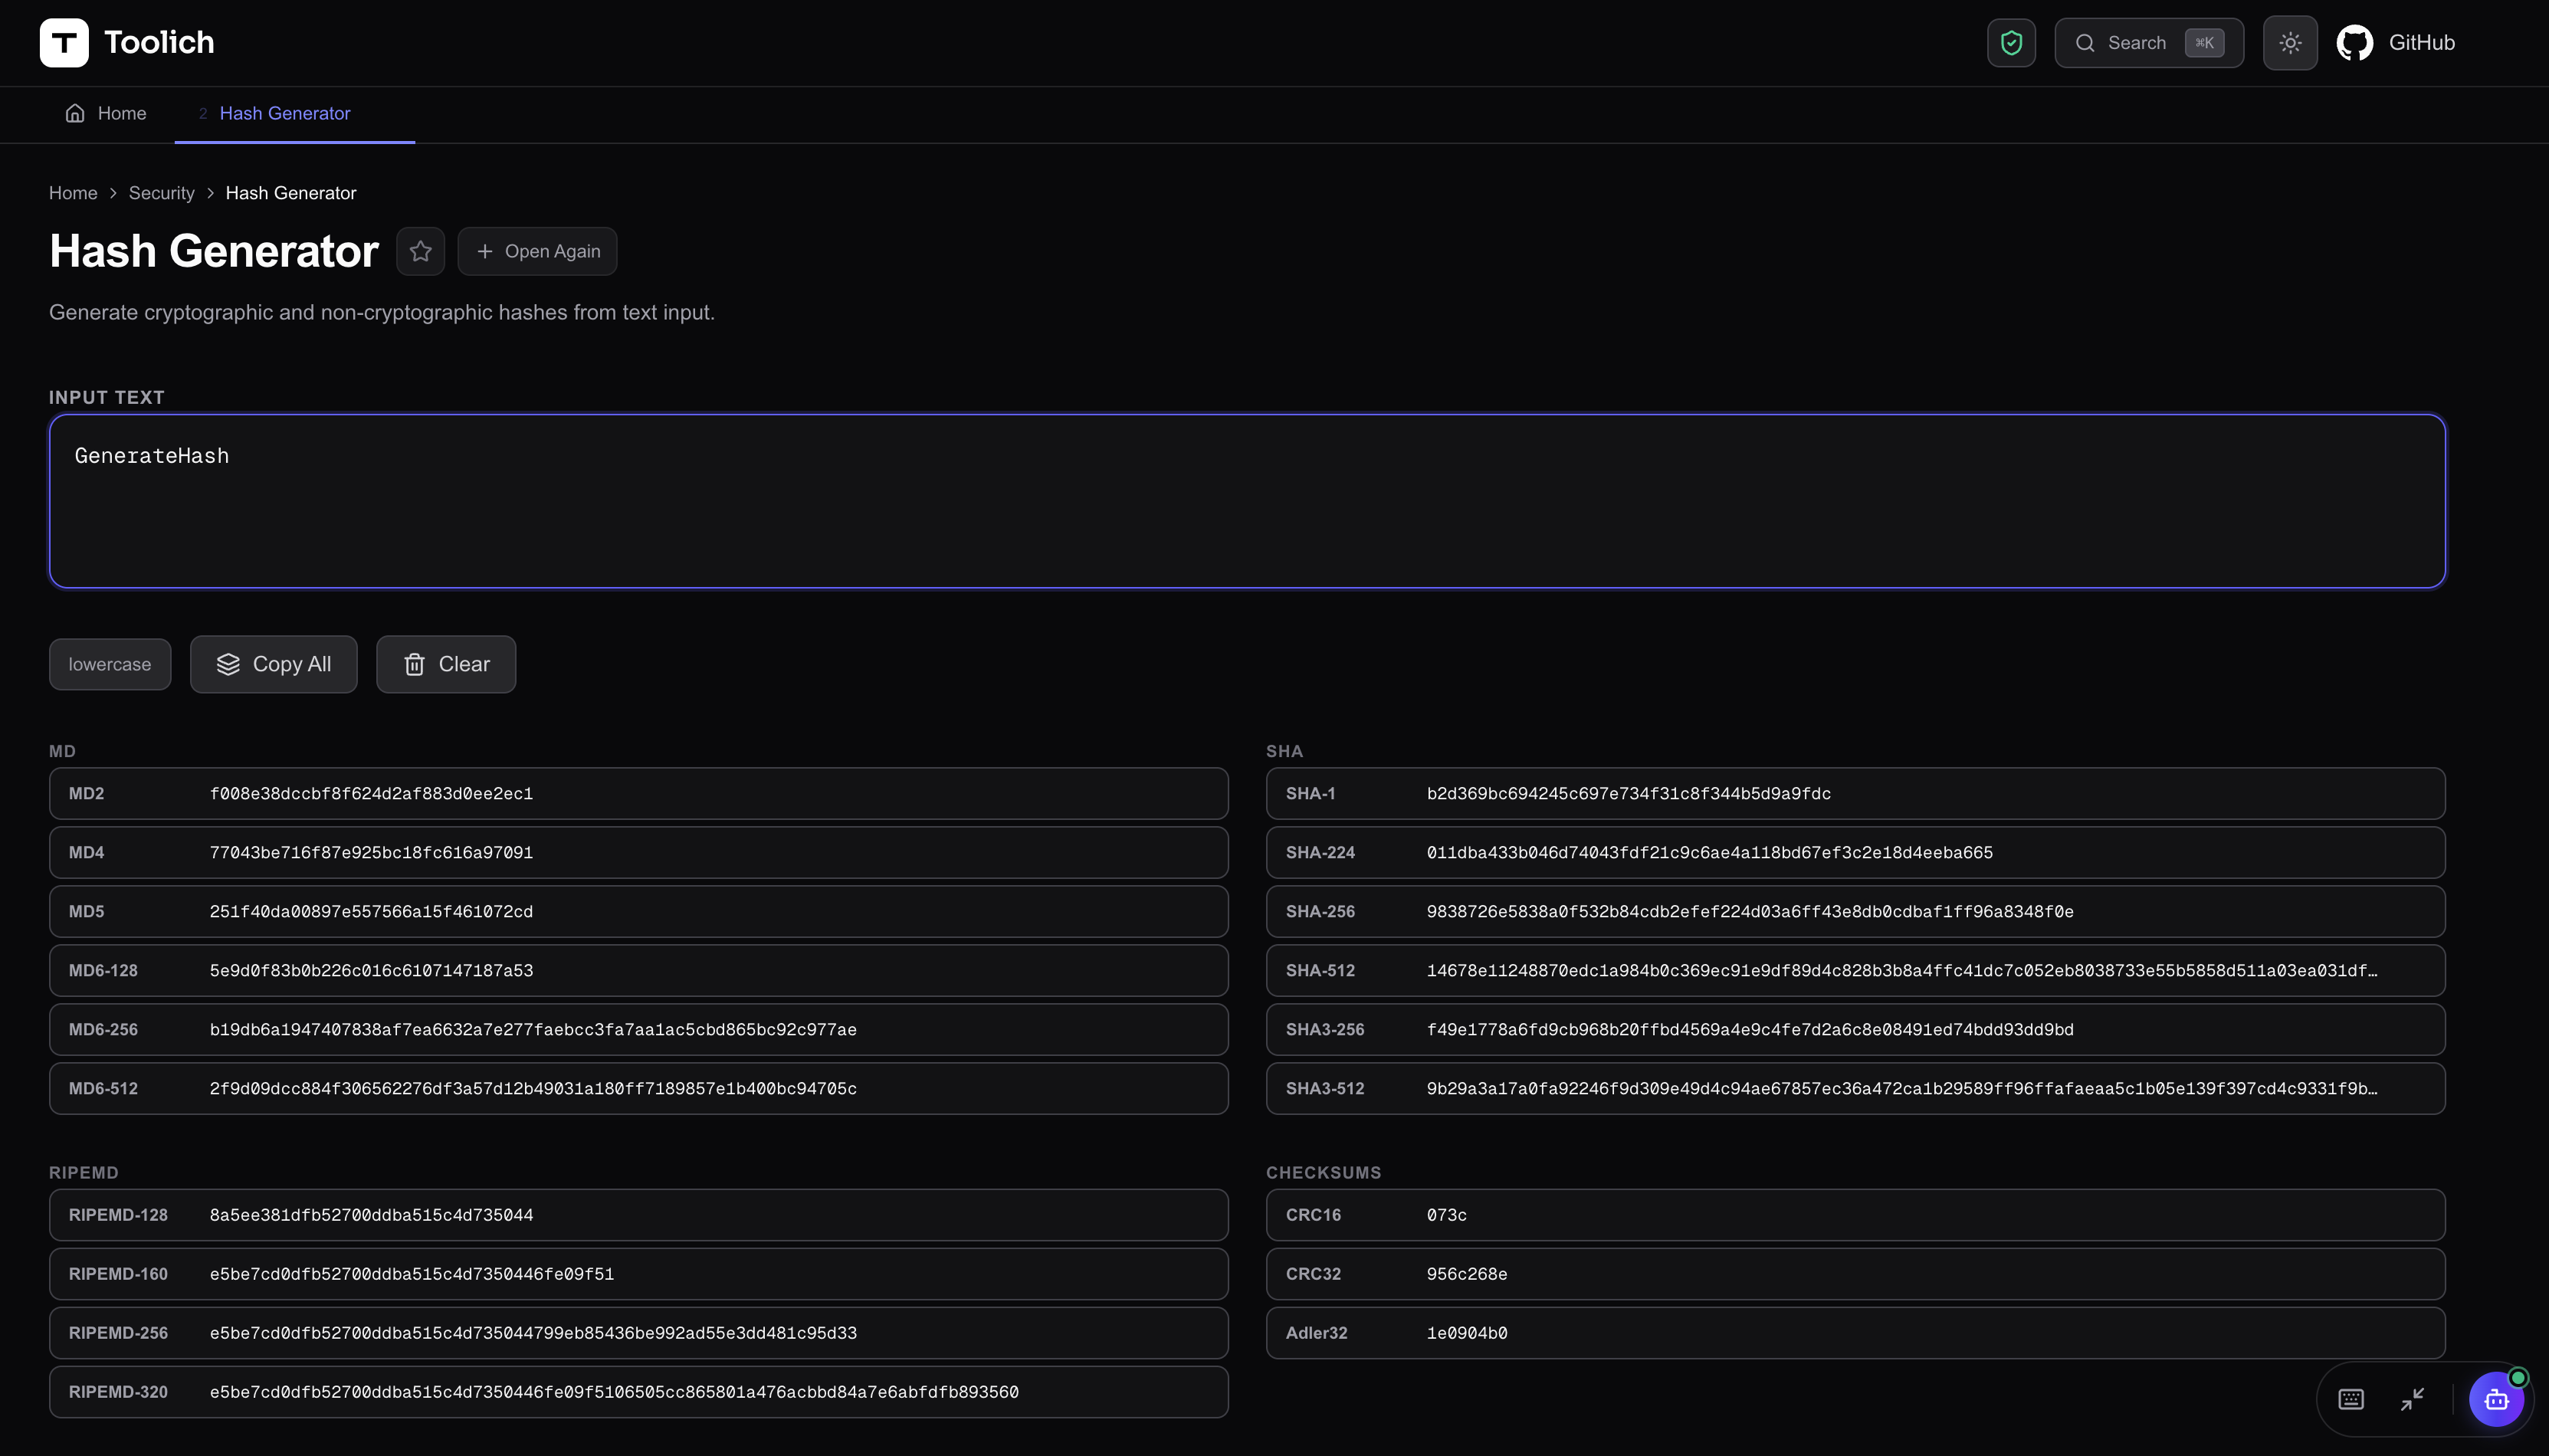Focus the Input Text area
Screen dimensions: 2549x1456
pos(1247,501)
